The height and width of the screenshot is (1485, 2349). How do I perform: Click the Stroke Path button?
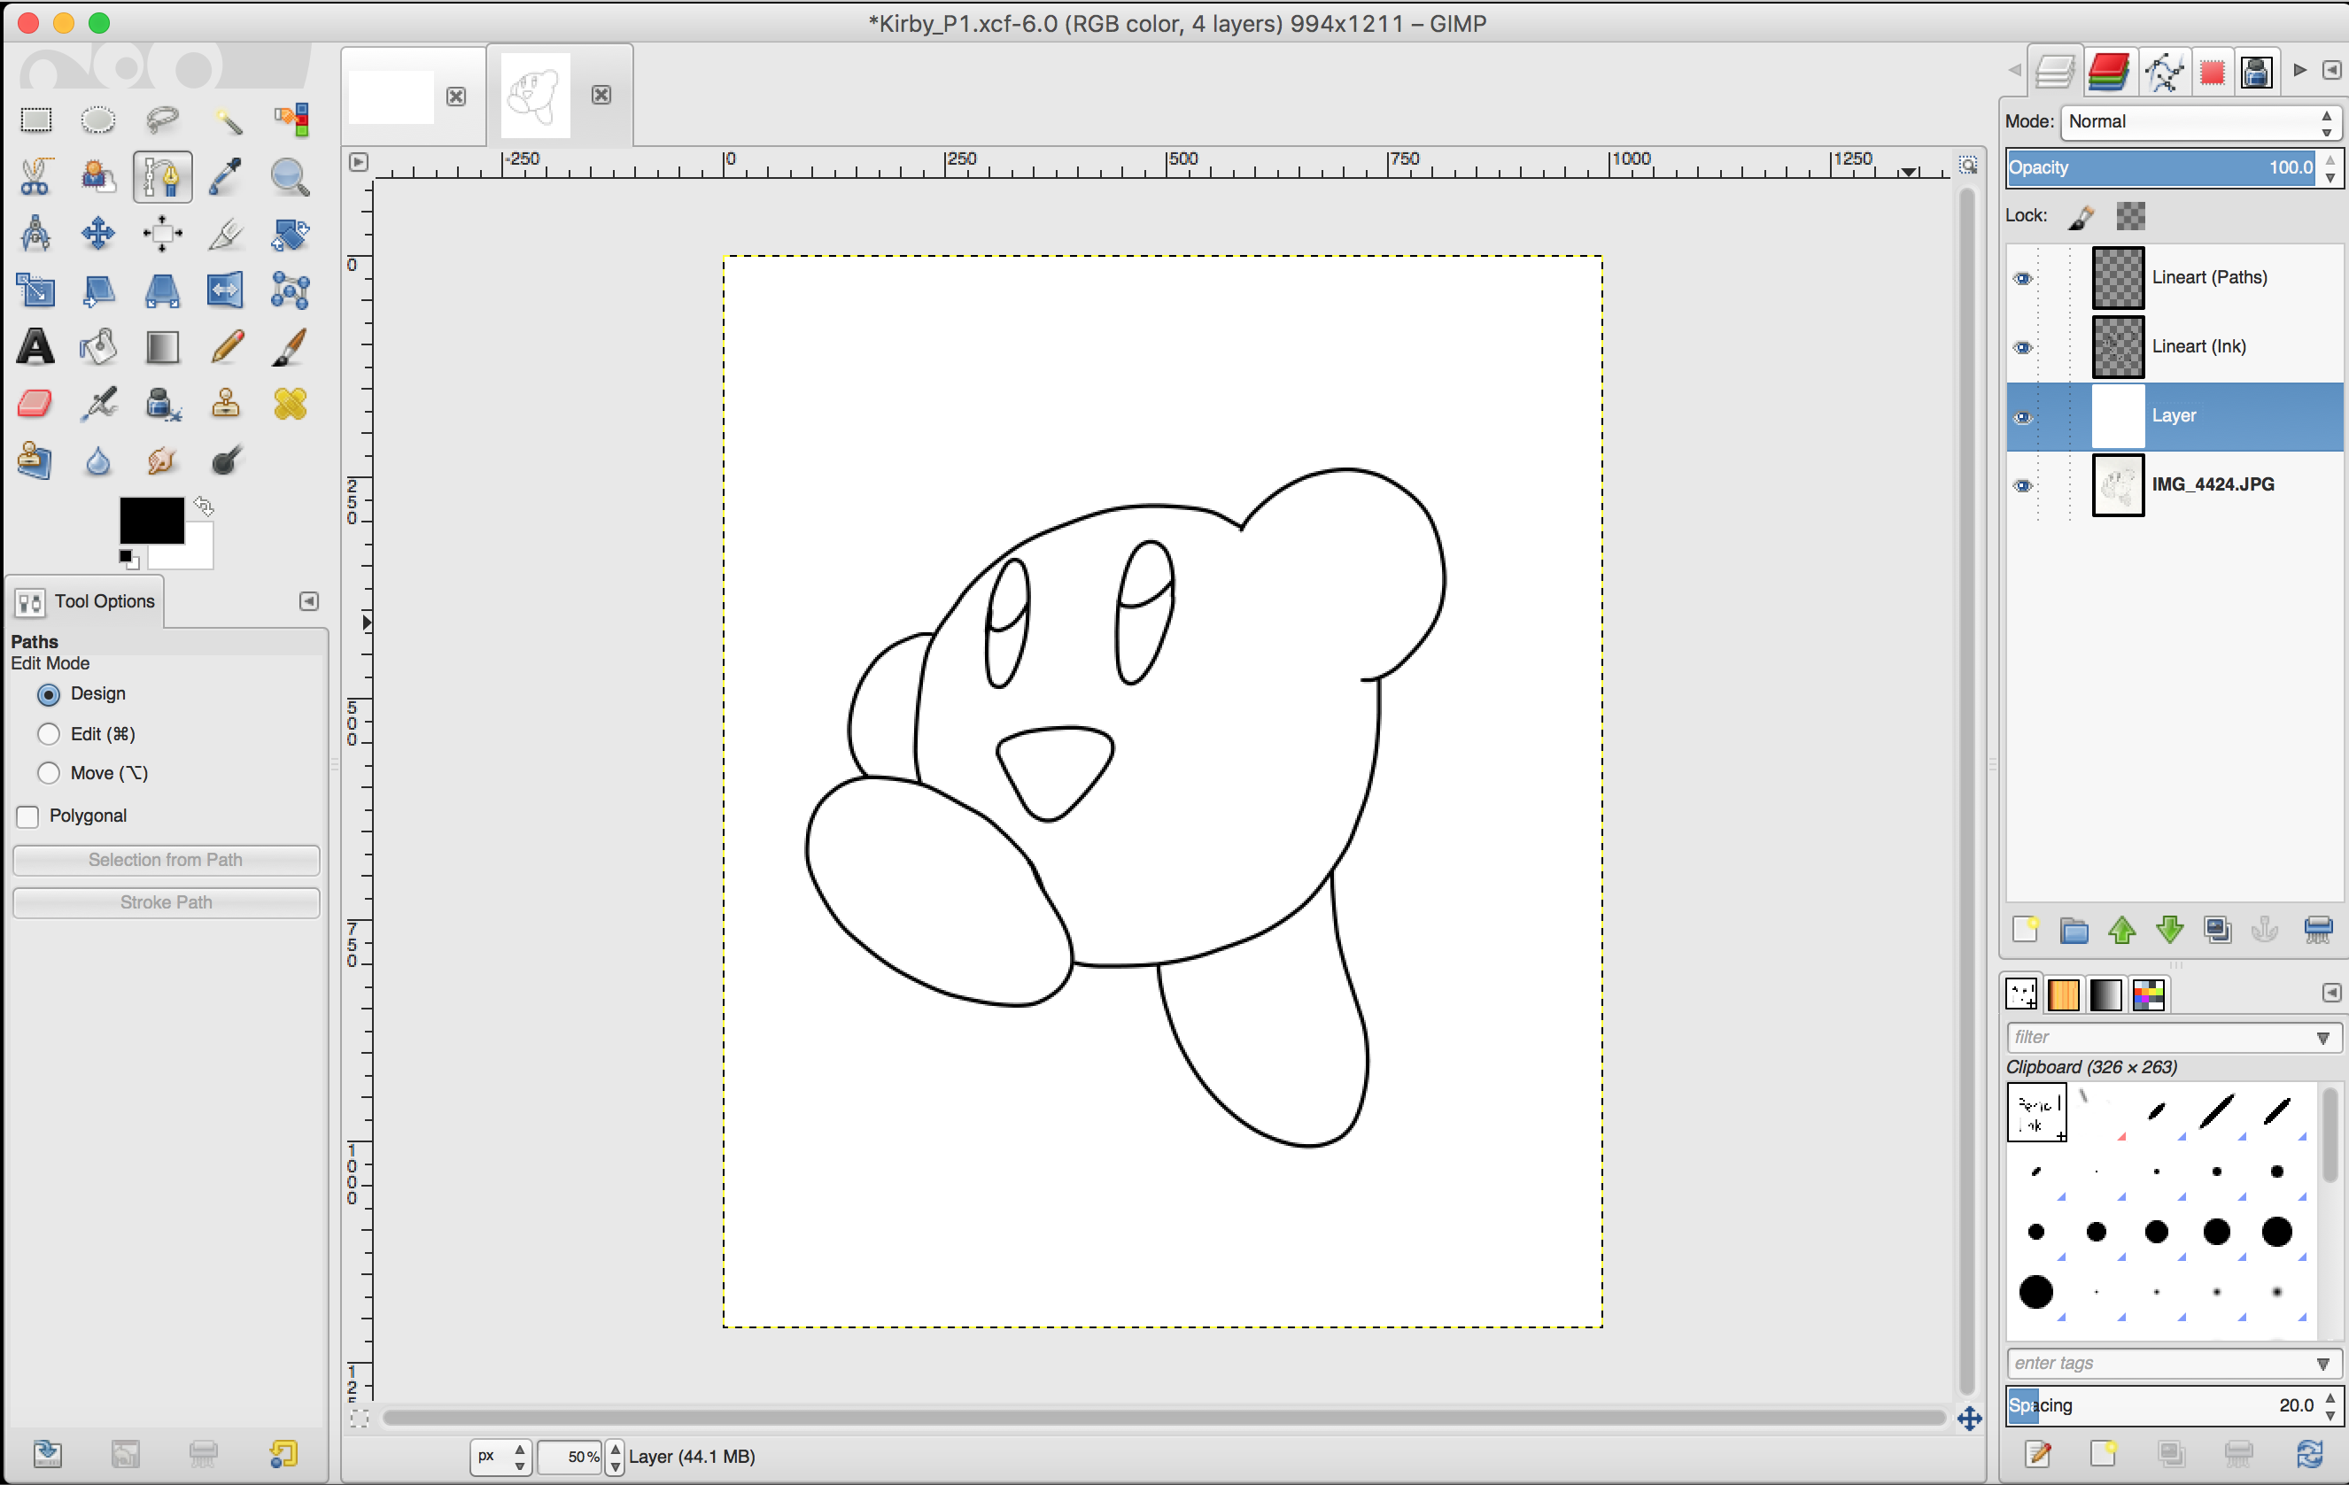[x=166, y=903]
